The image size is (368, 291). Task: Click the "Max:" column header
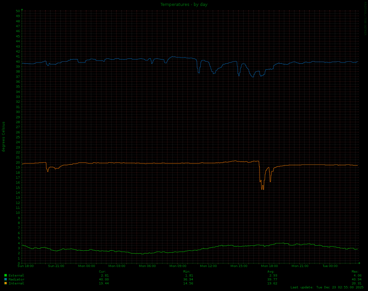pos(355,272)
